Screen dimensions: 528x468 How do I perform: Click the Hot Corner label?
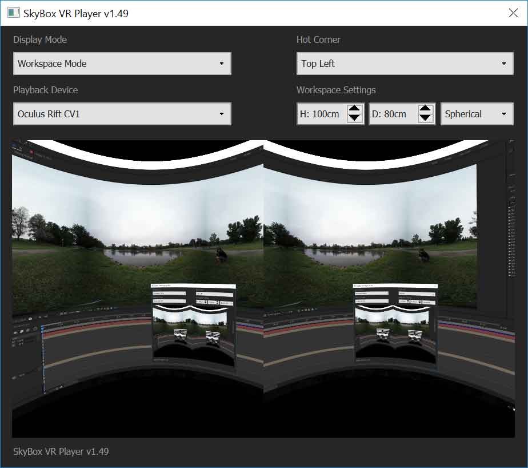[318, 40]
